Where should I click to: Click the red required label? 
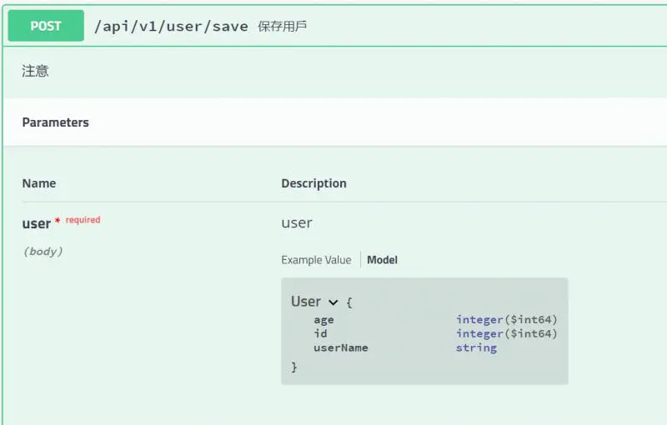(83, 220)
